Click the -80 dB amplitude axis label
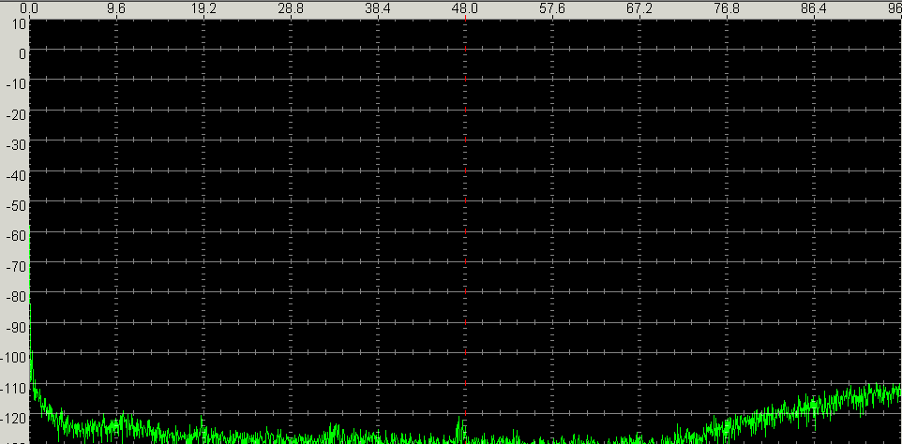 16,299
